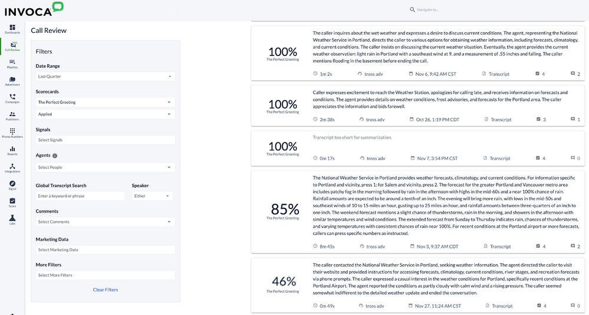
Task: Go to Advertisers section
Action: point(12,81)
